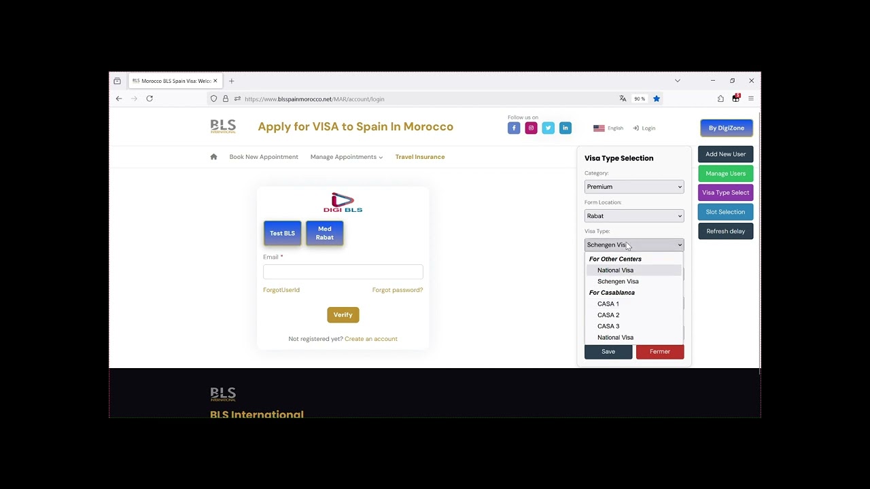The width and height of the screenshot is (870, 489).
Task: Open Book New Appointment page
Action: point(264,157)
